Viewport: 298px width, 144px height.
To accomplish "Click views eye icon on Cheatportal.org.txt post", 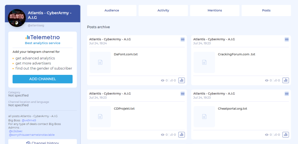I will coord(267,135).
